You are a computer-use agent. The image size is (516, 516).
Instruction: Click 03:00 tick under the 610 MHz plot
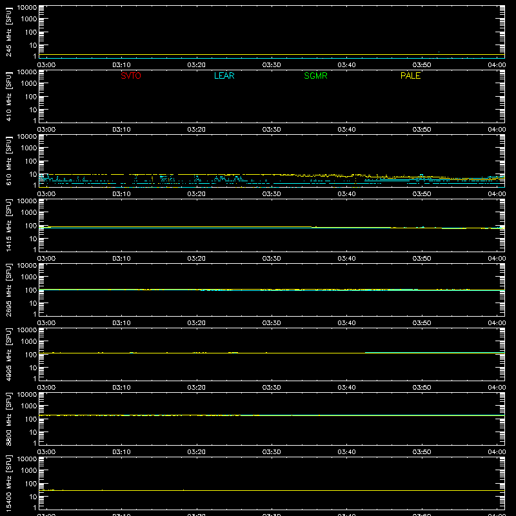(x=46, y=194)
